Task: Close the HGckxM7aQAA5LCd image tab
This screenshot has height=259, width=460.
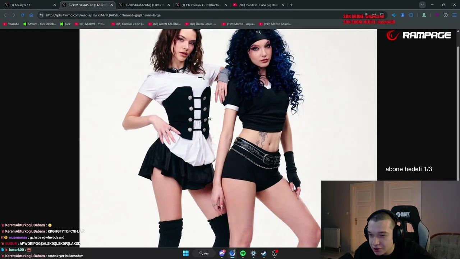Action: [111, 5]
